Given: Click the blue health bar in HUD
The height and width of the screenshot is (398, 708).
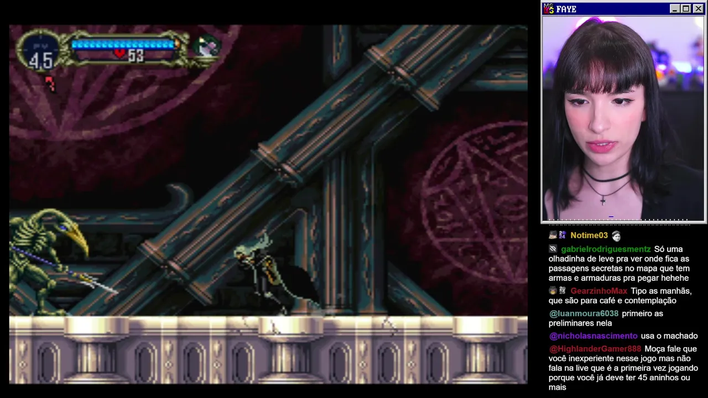Looking at the screenshot, I should point(123,44).
